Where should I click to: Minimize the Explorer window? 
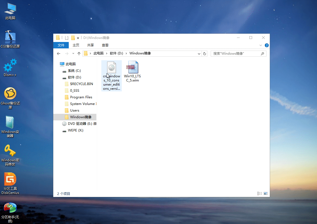coord(238,38)
